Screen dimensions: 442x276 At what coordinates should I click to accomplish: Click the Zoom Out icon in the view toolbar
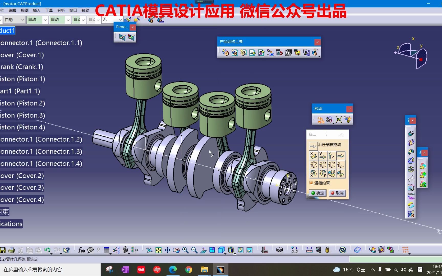tap(194, 250)
